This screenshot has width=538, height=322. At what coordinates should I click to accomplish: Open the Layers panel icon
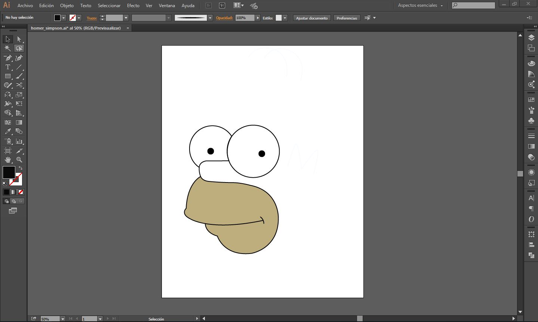[x=531, y=38]
